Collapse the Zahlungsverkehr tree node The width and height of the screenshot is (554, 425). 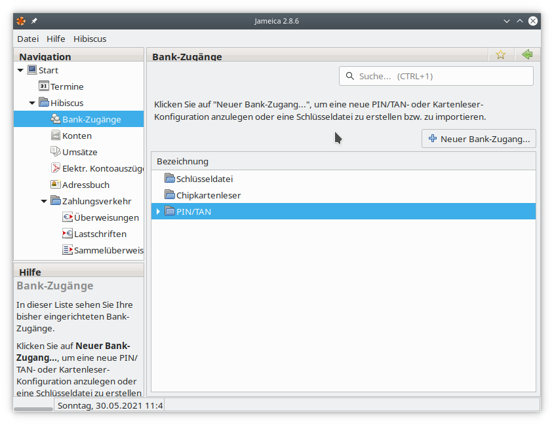point(44,201)
